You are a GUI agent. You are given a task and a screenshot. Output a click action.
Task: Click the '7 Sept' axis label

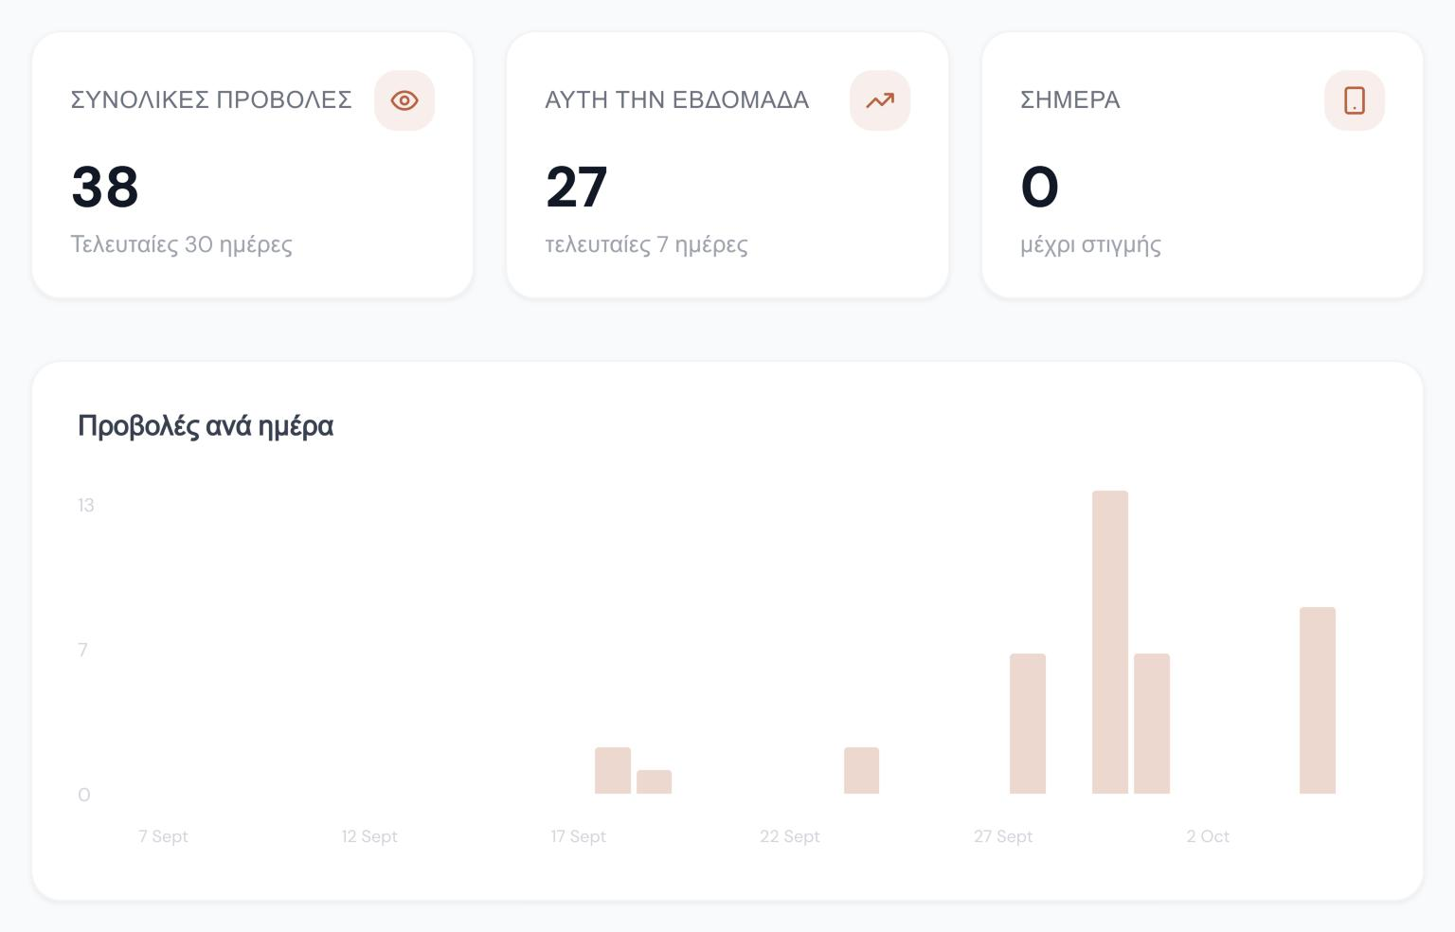pyautogui.click(x=163, y=836)
